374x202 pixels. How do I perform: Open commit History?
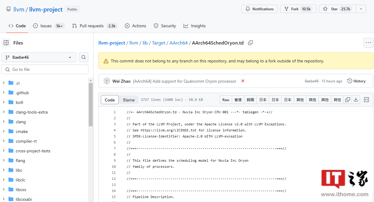(x=356, y=81)
